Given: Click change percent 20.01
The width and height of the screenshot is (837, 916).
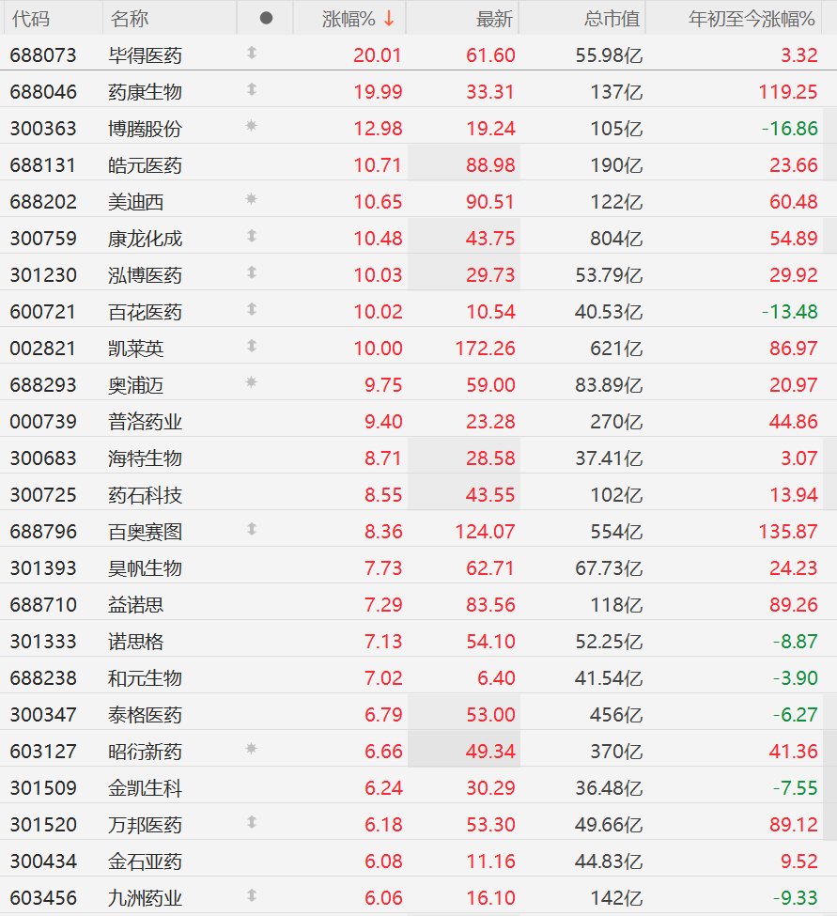Looking at the screenshot, I should 378,54.
